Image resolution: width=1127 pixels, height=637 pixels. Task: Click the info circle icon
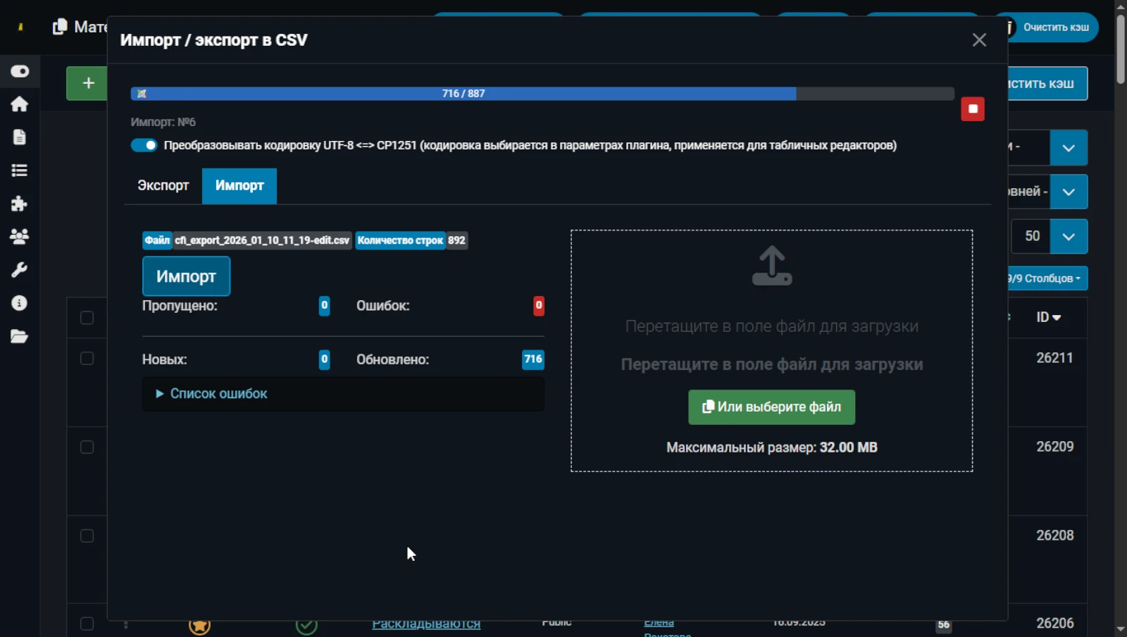pyautogui.click(x=19, y=303)
